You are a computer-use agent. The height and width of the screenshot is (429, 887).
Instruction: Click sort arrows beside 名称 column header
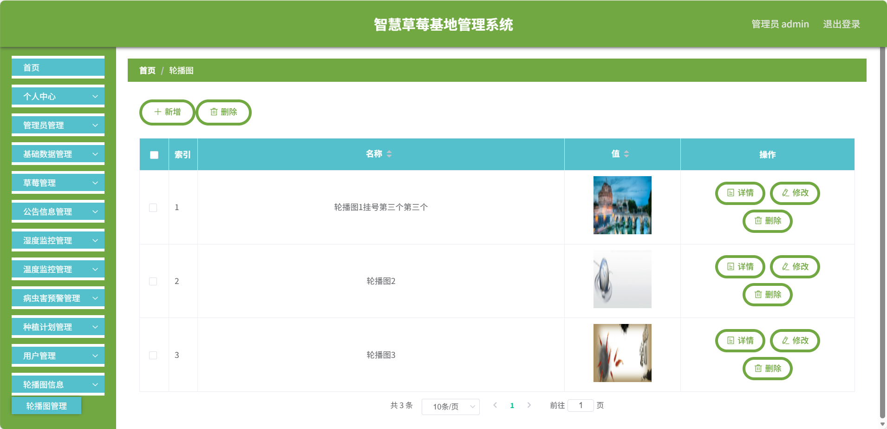point(389,154)
